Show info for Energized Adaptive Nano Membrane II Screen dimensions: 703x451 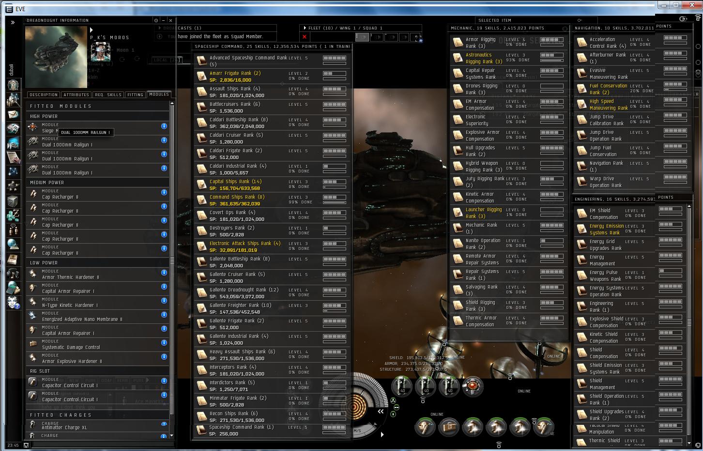point(164,315)
